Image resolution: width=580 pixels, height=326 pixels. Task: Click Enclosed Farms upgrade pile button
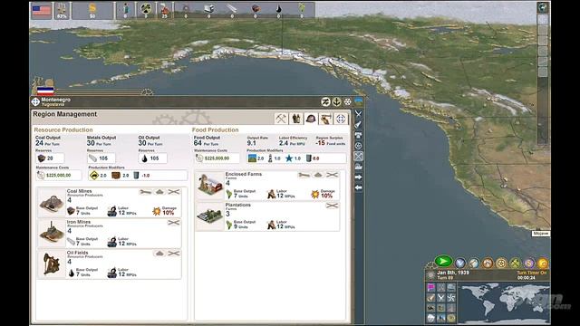pos(318,175)
